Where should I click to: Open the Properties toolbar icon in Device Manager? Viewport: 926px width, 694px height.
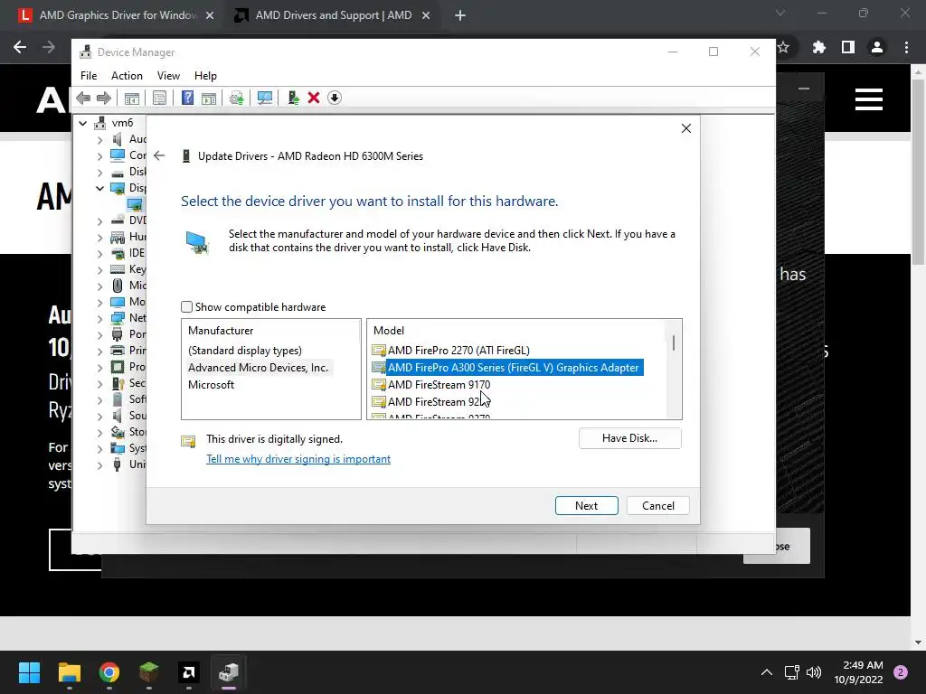[159, 98]
